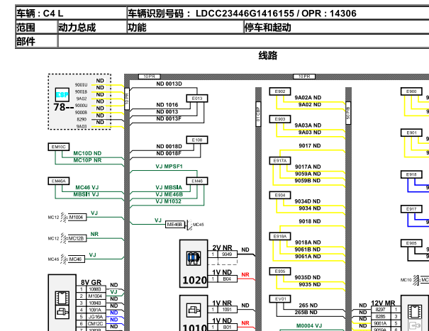The height and width of the screenshot is (331, 429).
Task: Click wire label 'ND 0018F'
Action: click(x=169, y=153)
